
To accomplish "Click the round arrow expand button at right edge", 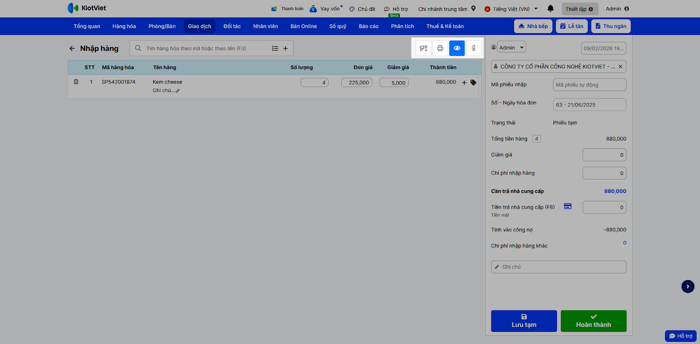I will [x=688, y=286].
